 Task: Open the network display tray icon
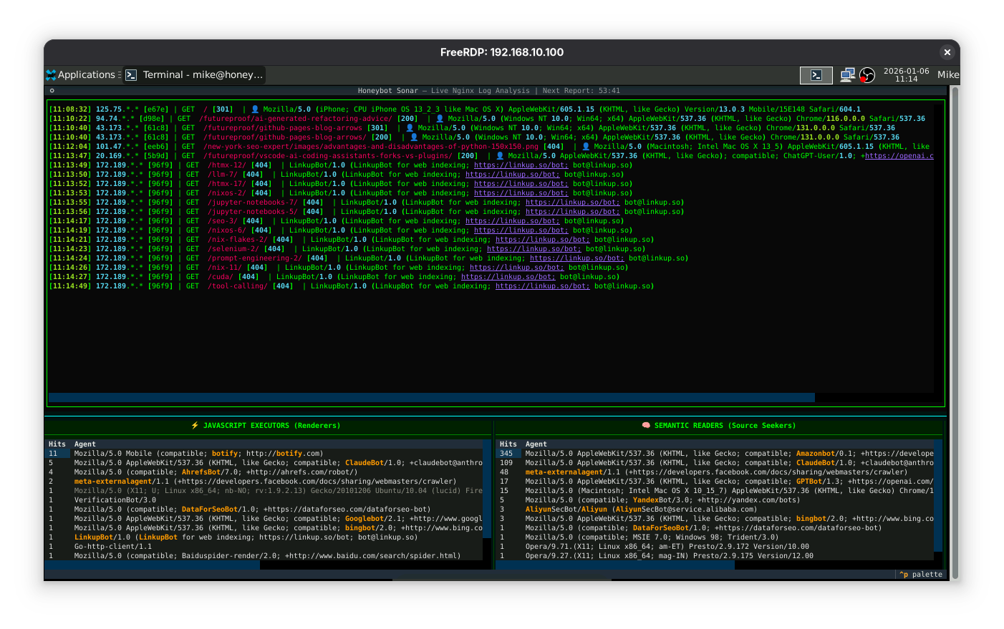[847, 75]
